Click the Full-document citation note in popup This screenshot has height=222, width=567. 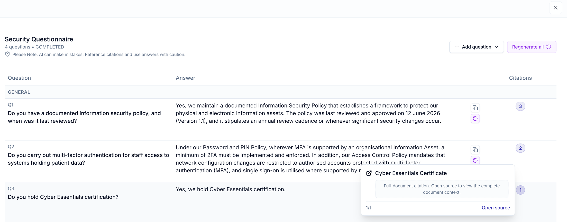point(442,189)
